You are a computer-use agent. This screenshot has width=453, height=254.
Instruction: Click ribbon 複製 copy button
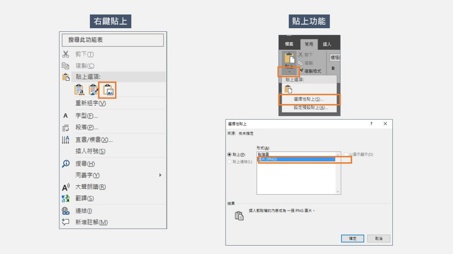305,63
